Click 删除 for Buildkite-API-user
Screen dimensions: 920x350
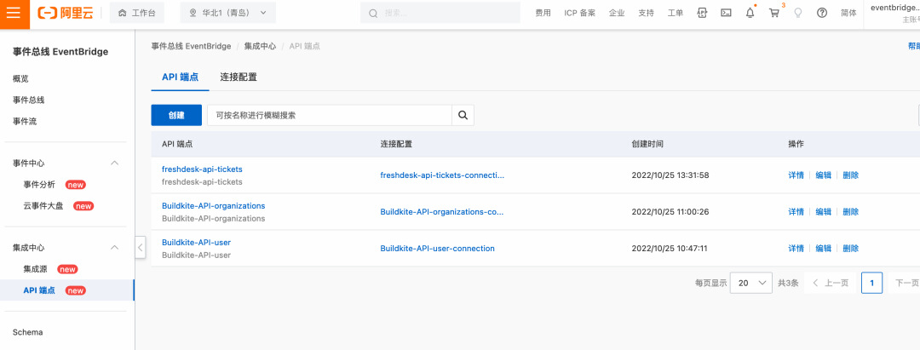pos(851,248)
